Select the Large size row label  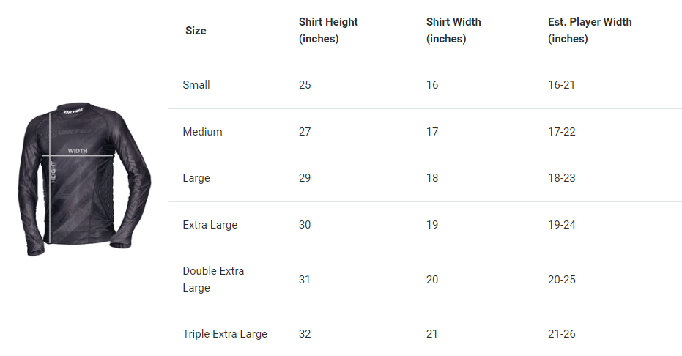point(196,178)
